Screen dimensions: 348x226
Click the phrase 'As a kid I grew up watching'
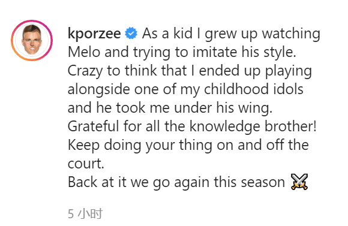[231, 34]
